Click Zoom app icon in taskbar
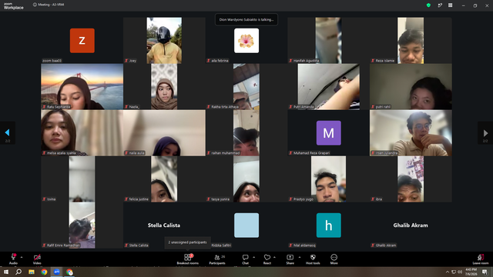 pyautogui.click(x=56, y=272)
